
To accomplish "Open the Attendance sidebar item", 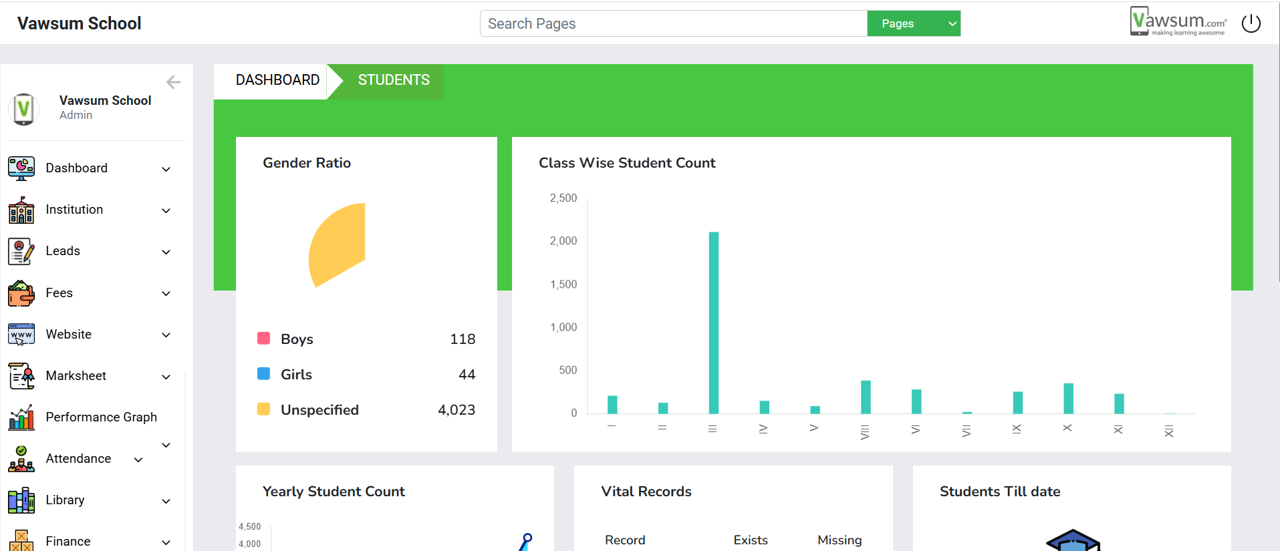I will point(78,459).
